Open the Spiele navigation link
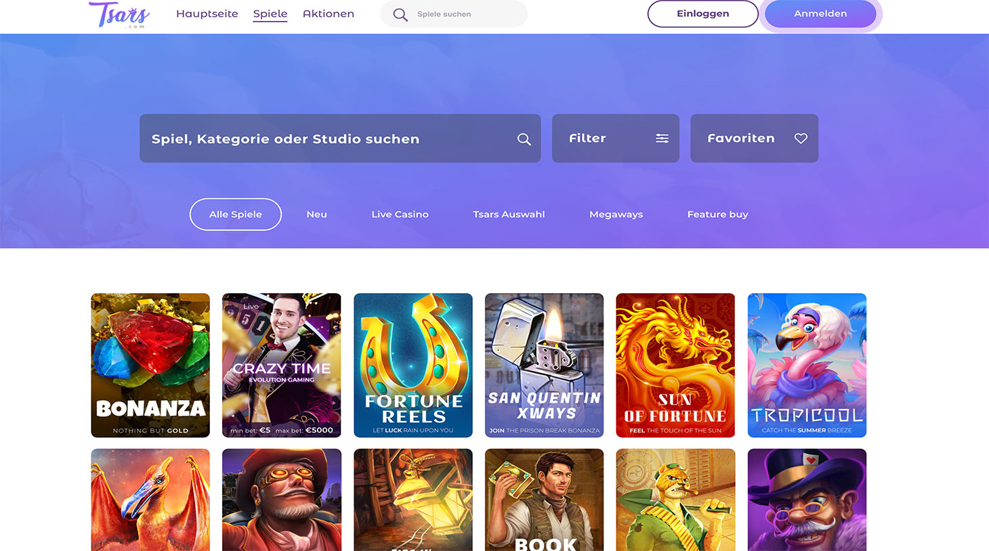The width and height of the screenshot is (989, 551). tap(270, 14)
